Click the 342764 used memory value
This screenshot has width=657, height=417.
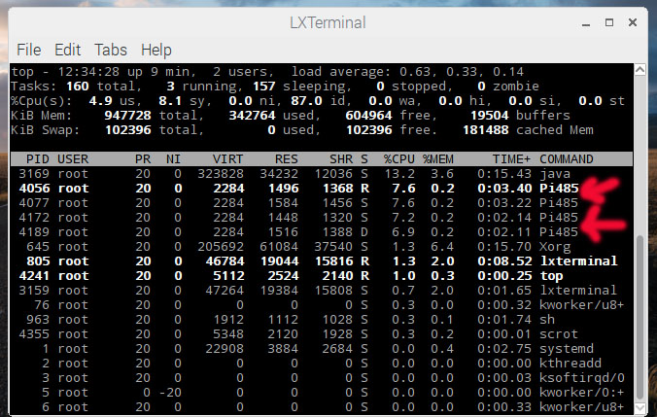[x=252, y=116]
